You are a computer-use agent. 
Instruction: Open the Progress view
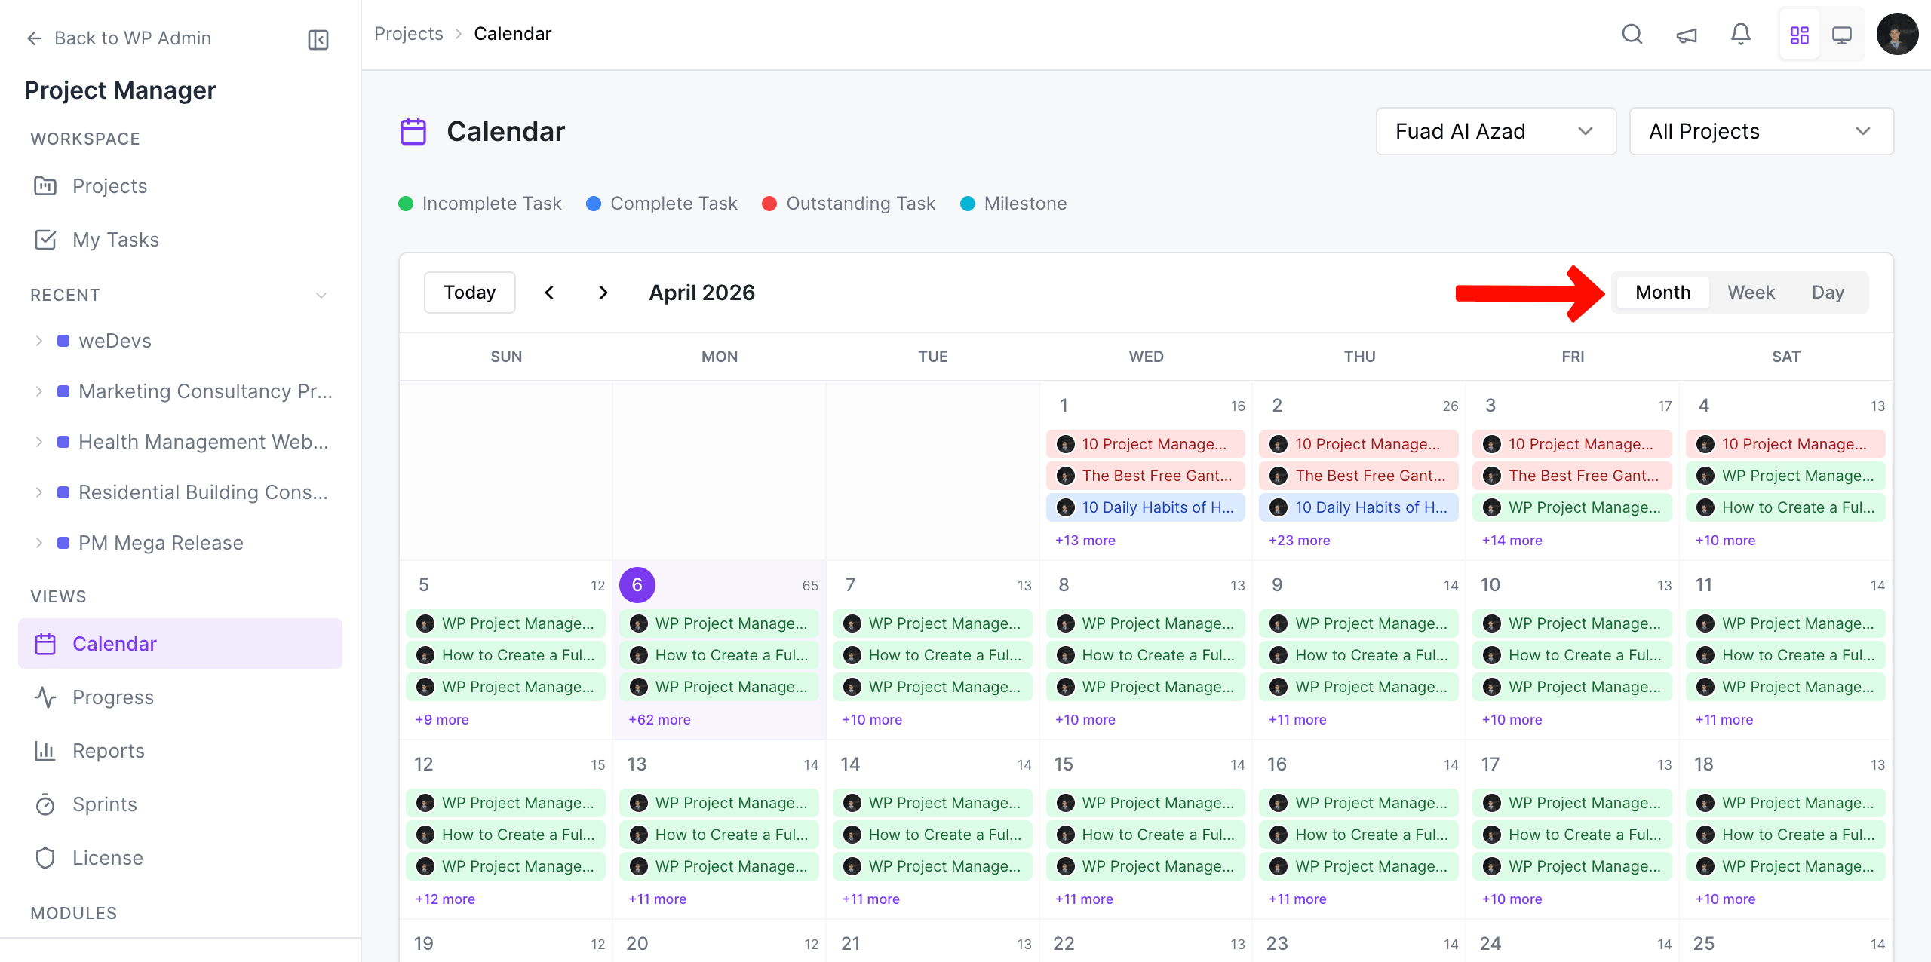point(112,697)
